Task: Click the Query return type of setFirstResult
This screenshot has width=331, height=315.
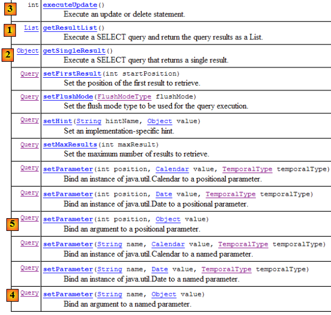Action: pos(29,73)
